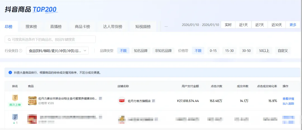The height and width of the screenshot is (130, 302).
Task: Click the search magnifier icon in search box
Action: click(9, 40)
